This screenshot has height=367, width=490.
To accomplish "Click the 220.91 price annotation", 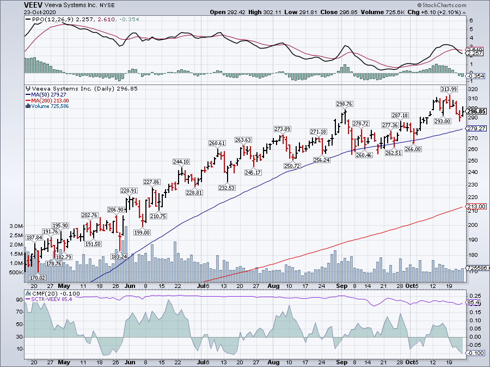I will [x=128, y=190].
